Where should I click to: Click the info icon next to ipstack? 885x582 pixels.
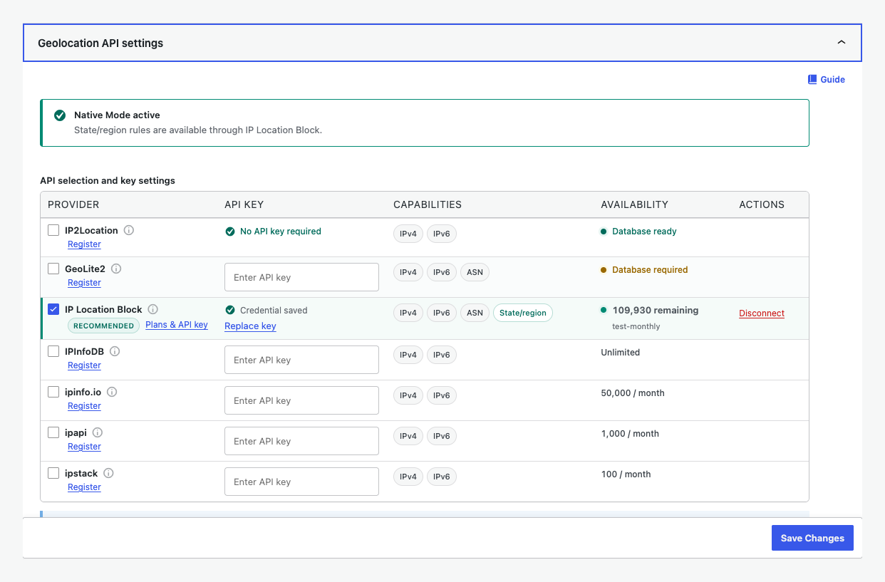click(109, 473)
